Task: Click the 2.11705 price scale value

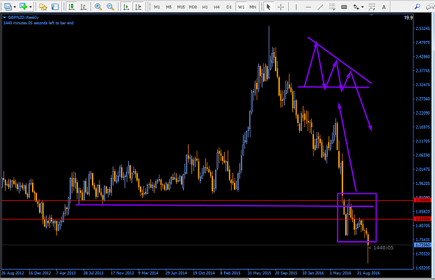Action: [x=422, y=141]
